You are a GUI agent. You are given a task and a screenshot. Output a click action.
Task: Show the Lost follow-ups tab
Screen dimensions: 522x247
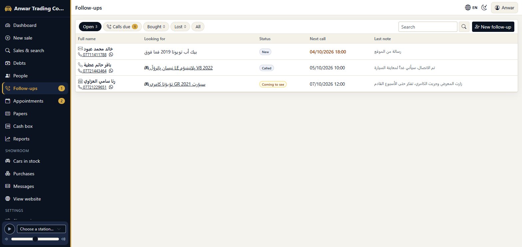pos(180,27)
